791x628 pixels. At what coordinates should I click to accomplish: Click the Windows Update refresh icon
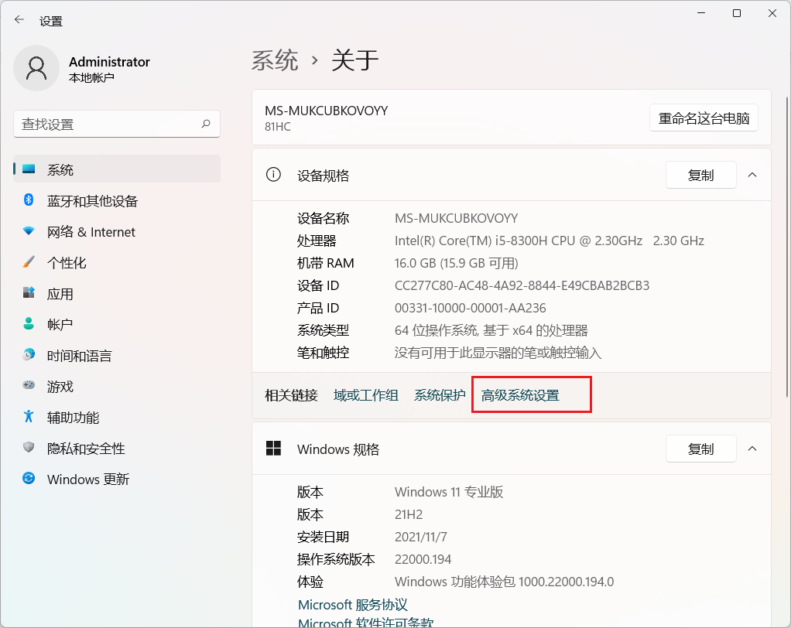tap(29, 478)
